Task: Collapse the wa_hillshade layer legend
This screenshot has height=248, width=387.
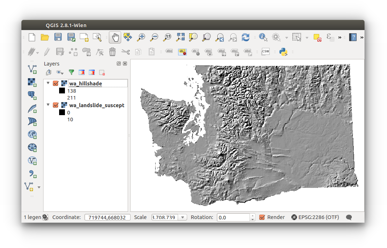Action: 48,83
